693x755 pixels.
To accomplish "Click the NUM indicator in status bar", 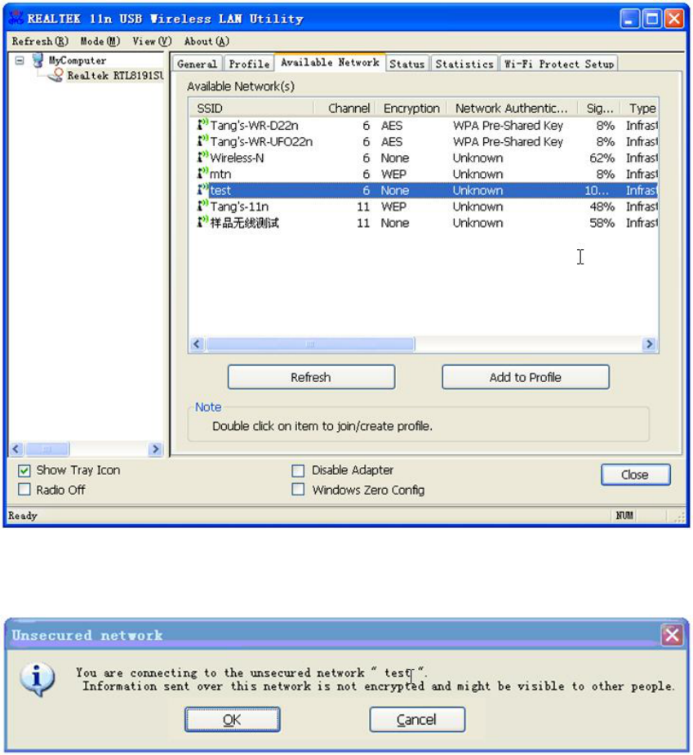I will 624,516.
